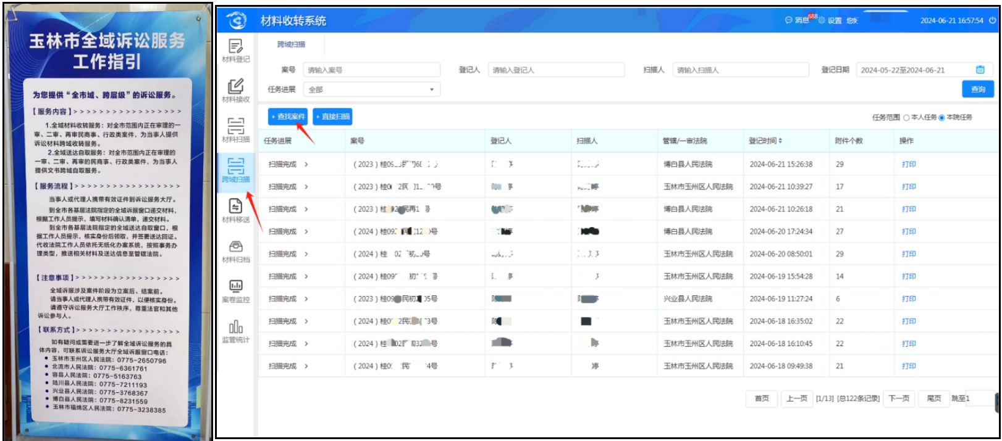Click the power icon in header
The width and height of the screenshot is (1002, 441).
tap(993, 20)
